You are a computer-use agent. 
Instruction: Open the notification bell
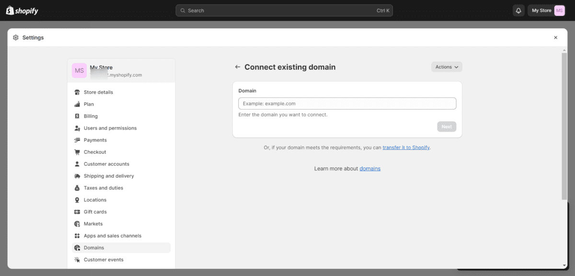coord(518,10)
